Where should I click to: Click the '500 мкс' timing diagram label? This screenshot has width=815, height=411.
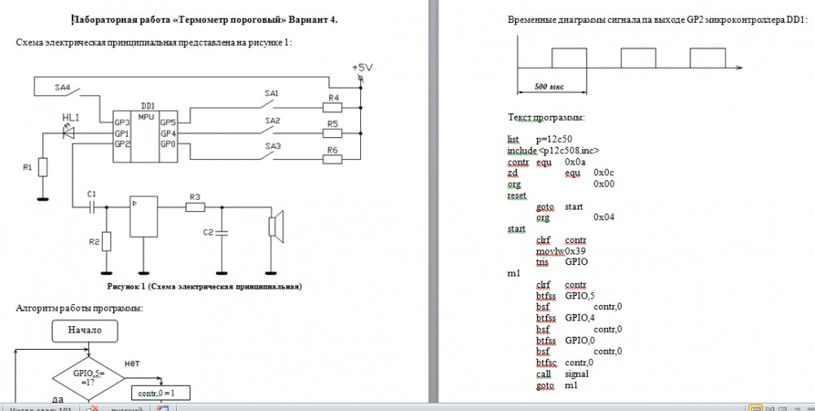point(548,86)
